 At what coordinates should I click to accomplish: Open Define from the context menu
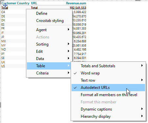coord(49,13)
